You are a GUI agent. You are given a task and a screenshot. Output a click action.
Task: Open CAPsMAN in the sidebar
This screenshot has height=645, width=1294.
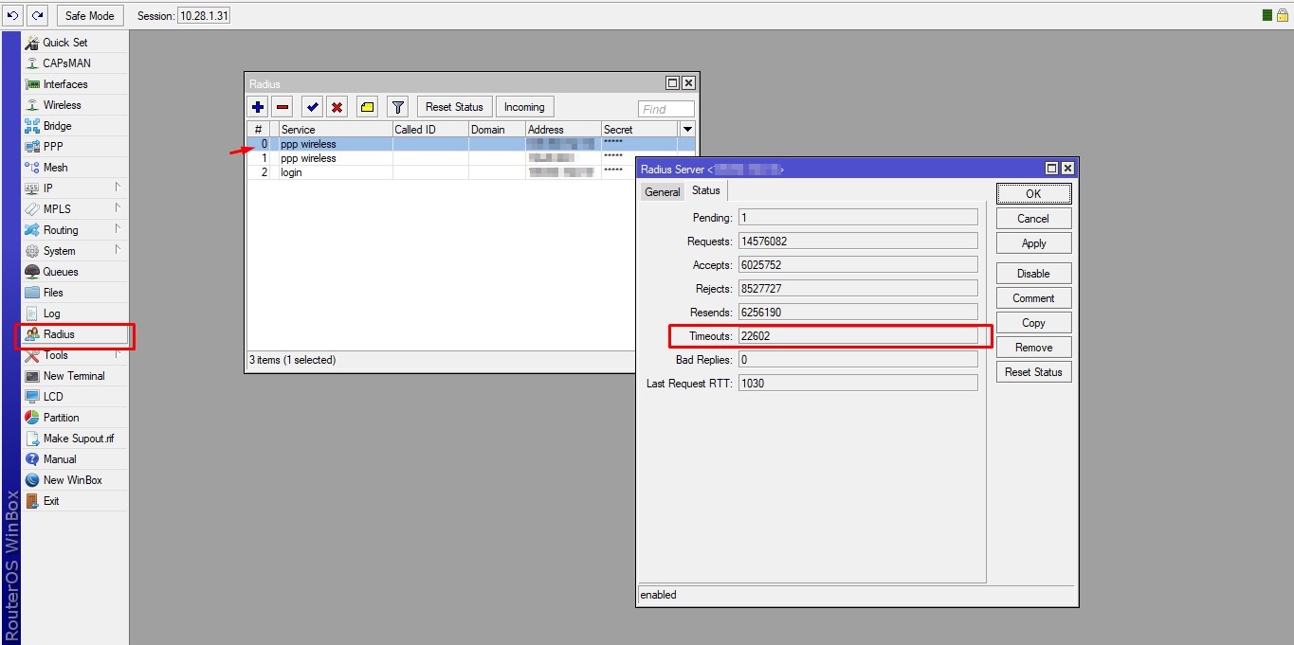[75, 63]
